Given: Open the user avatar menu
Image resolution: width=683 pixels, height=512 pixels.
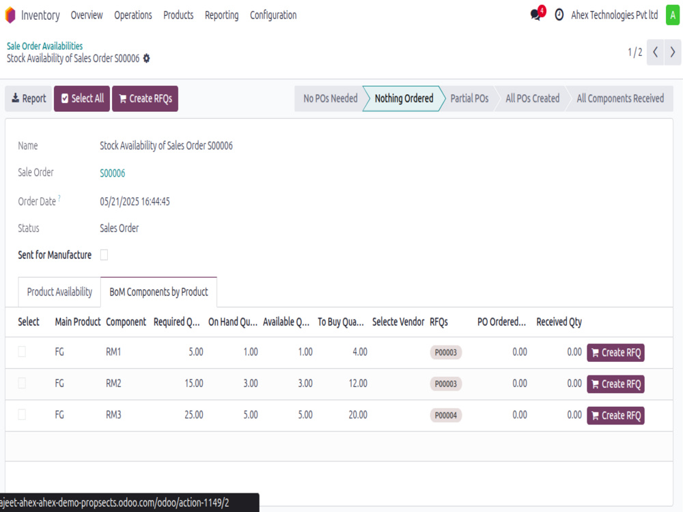Looking at the screenshot, I should point(673,15).
